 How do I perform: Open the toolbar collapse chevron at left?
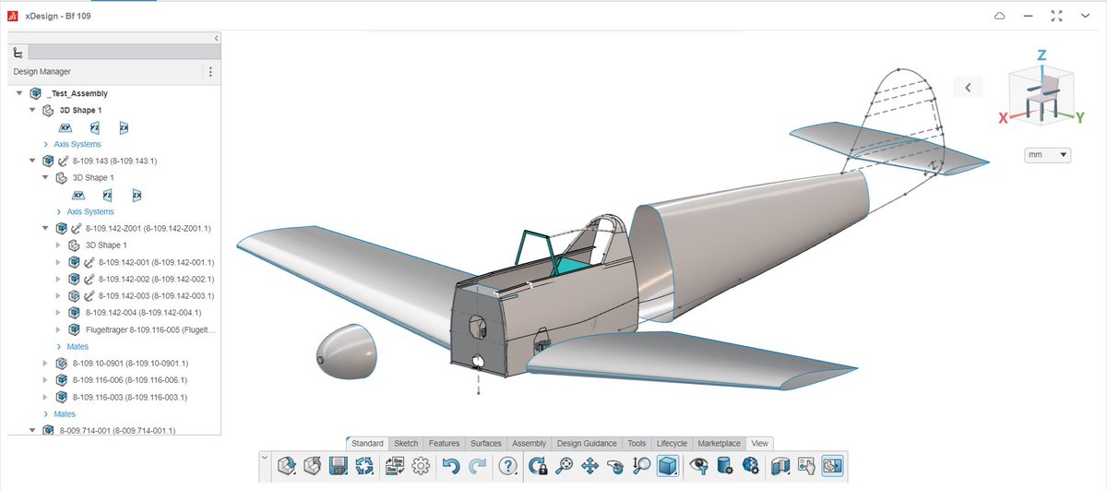(x=265, y=456)
